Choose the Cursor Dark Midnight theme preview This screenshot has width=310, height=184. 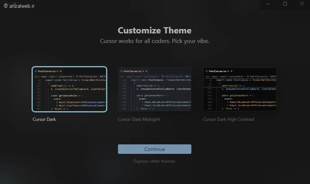(154, 90)
